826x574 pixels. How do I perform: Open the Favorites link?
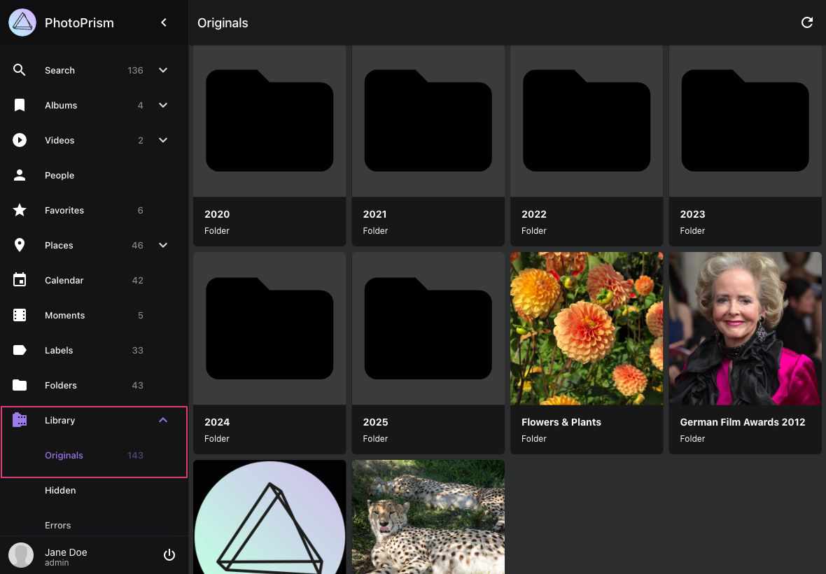[x=64, y=210]
